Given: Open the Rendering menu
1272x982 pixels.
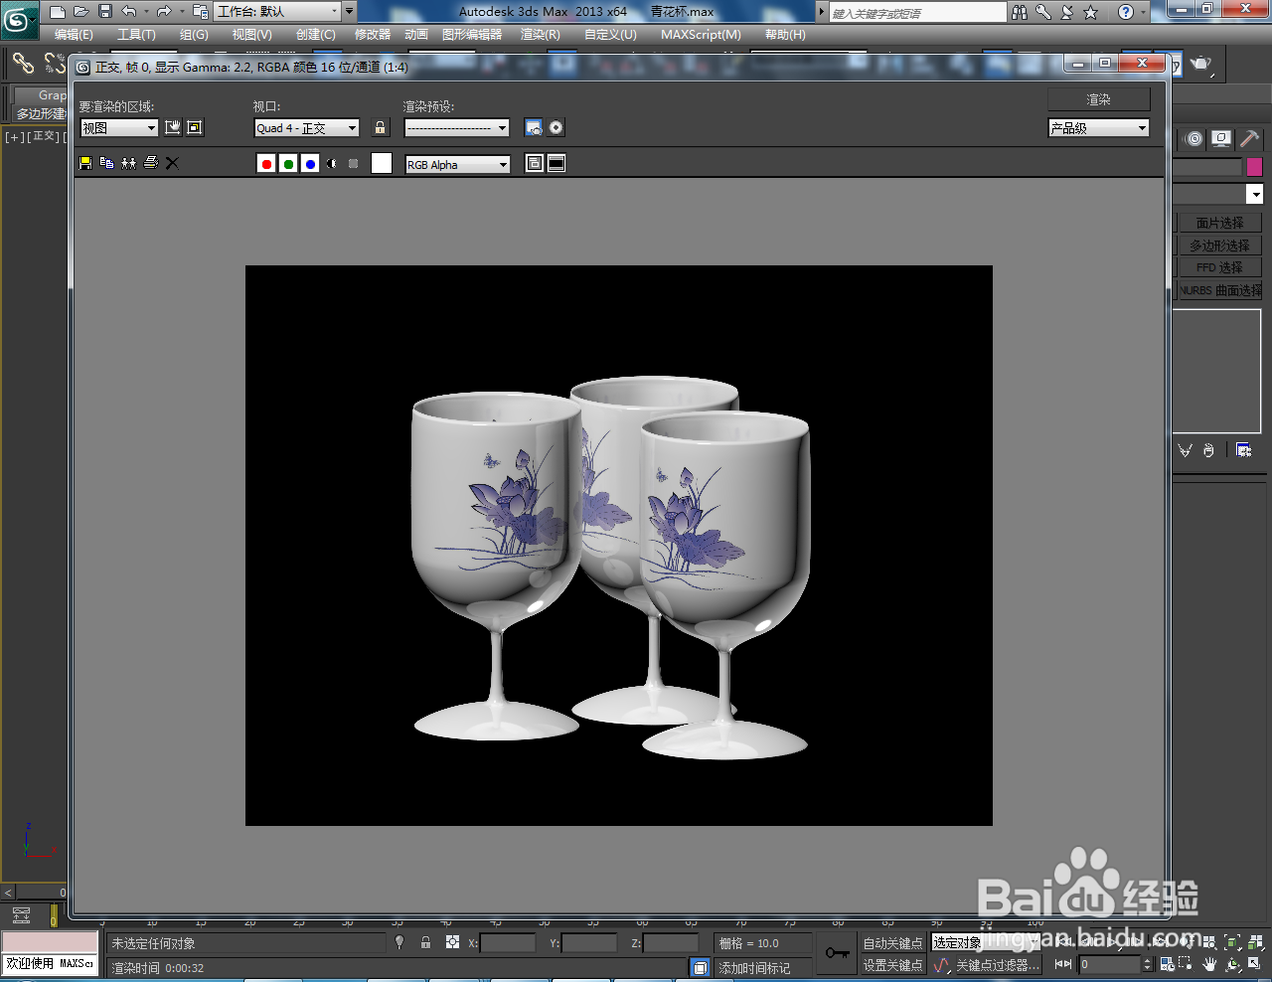Looking at the screenshot, I should click(541, 35).
